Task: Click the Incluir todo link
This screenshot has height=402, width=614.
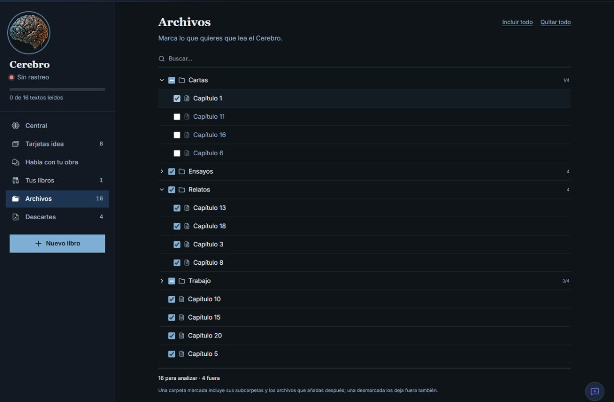Action: [517, 22]
